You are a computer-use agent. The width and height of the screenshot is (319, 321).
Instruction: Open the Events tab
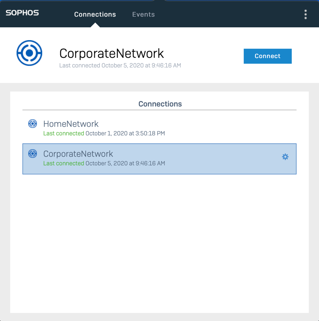143,14
